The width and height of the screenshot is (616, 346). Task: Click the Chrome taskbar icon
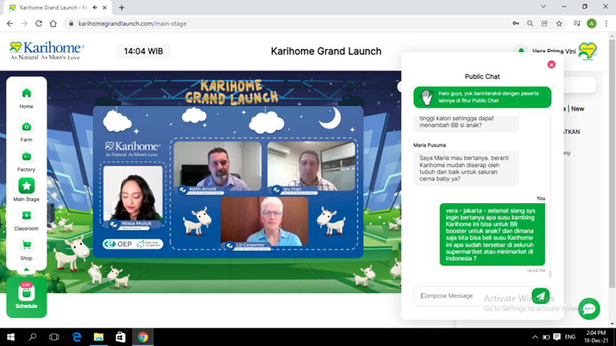coord(143,337)
